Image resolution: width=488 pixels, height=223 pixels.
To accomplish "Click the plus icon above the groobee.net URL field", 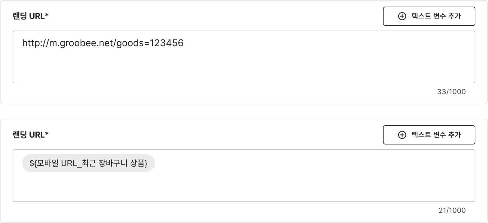I will (x=402, y=16).
